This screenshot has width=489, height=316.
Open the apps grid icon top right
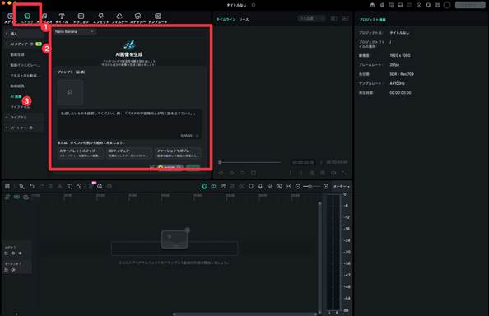[437, 5]
